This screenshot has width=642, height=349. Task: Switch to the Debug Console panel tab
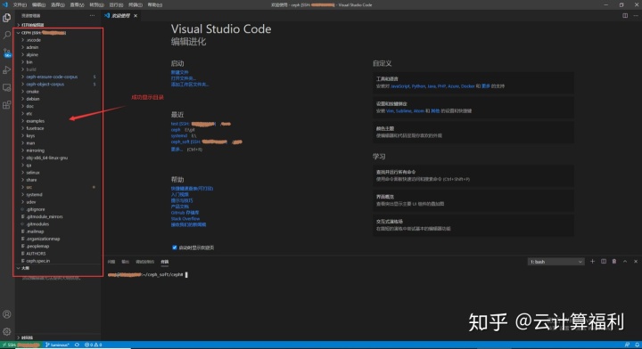(x=145, y=262)
